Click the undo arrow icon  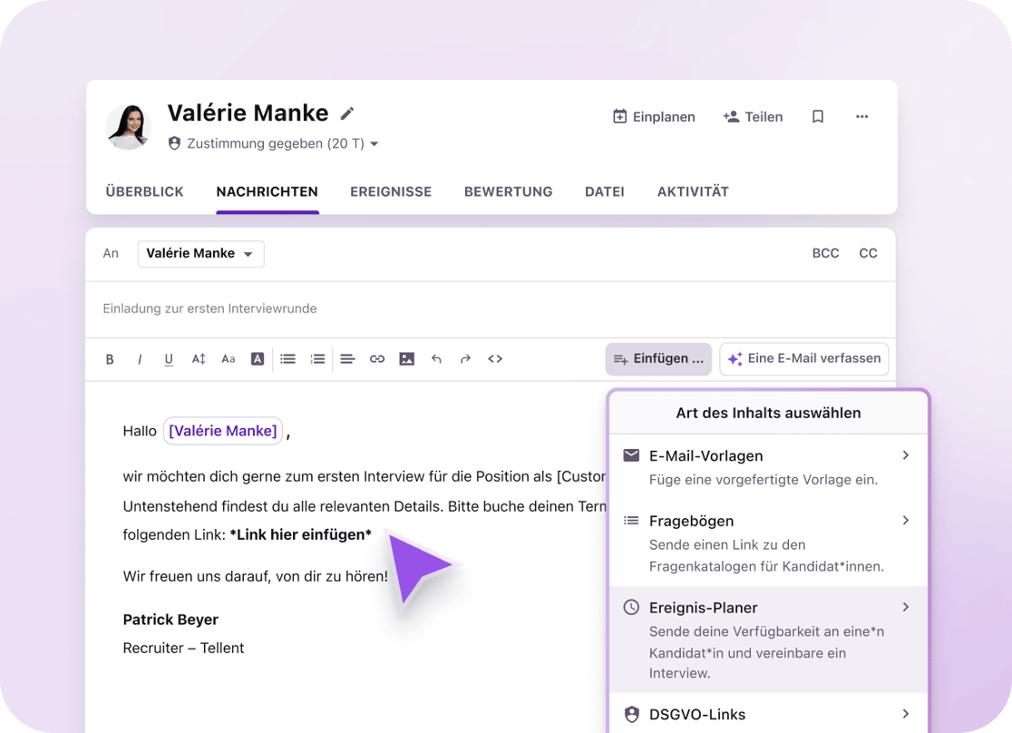pyautogui.click(x=436, y=359)
